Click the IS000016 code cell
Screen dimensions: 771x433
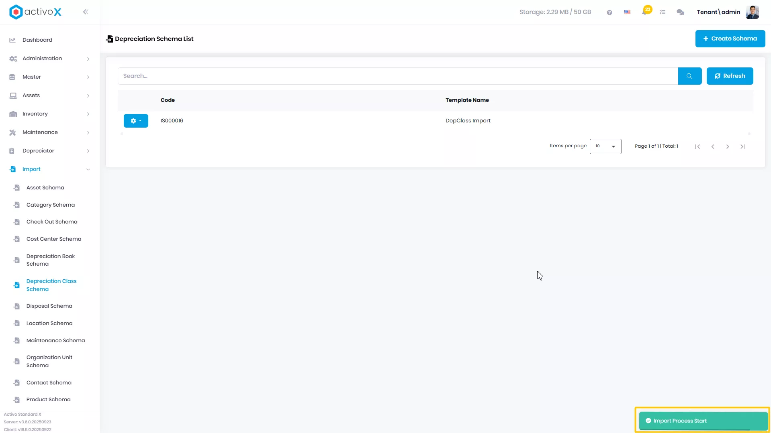point(172,121)
